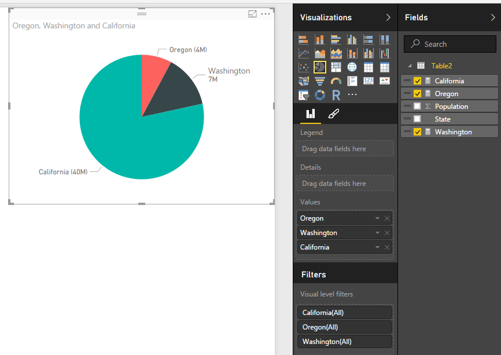Uncheck the Oregon field checkbox
The height and width of the screenshot is (355, 501).
pyautogui.click(x=417, y=94)
